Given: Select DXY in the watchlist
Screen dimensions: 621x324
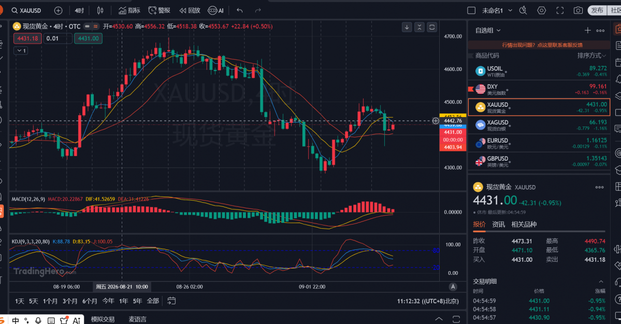Looking at the screenshot, I should [x=539, y=89].
